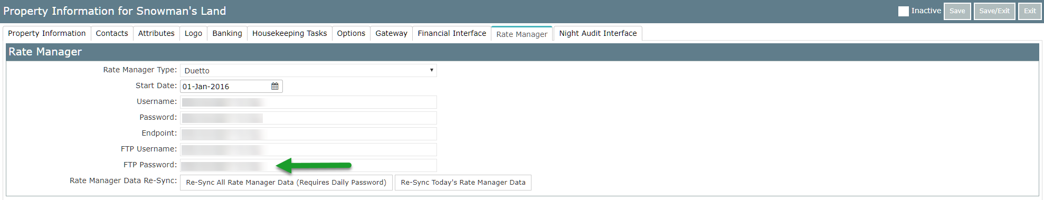Expand the Rate Manager Type dropdown
Screen dimensions: 1044x200
[x=308, y=71]
